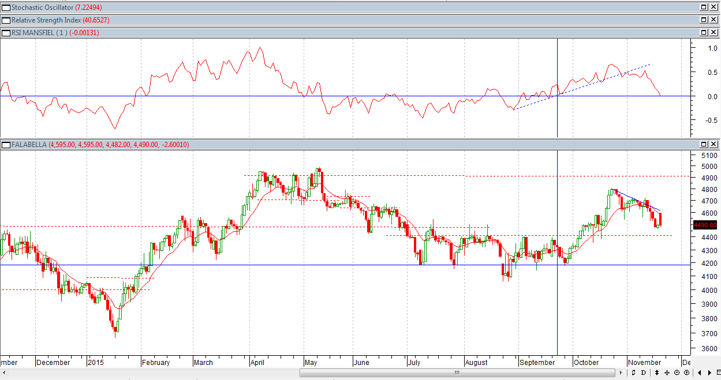
Task: Click the Relative Strength Index panel box icon
Action: click(6, 20)
